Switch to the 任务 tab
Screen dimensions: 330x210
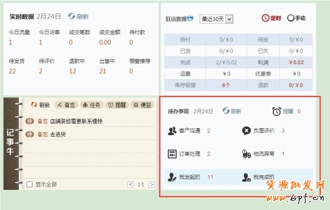[x=92, y=105]
